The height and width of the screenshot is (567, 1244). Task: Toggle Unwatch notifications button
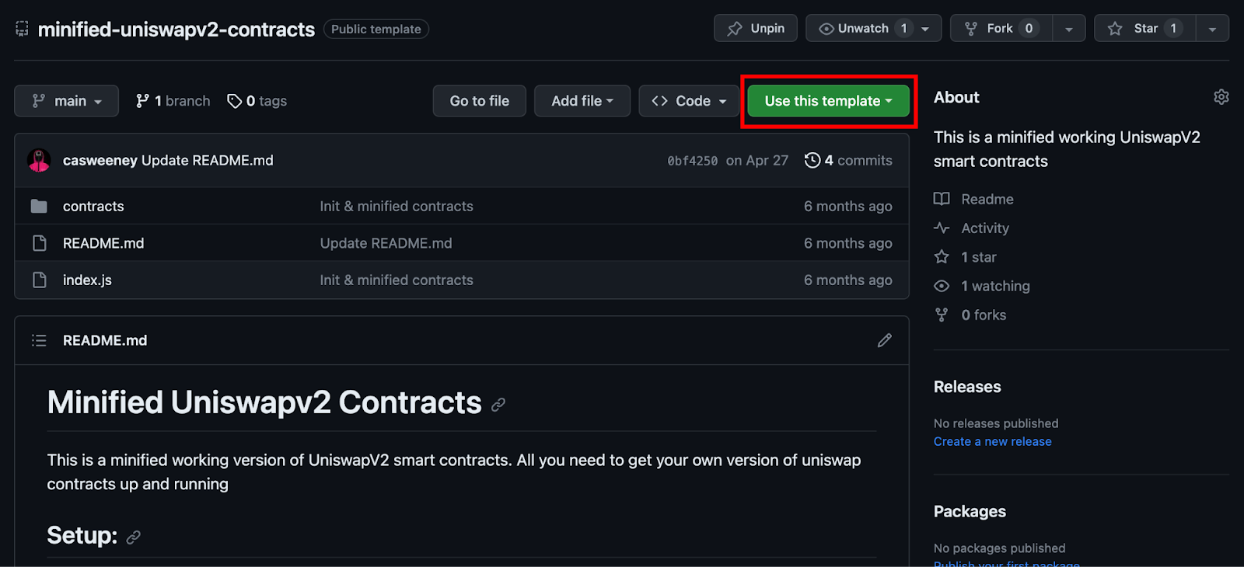tap(873, 29)
